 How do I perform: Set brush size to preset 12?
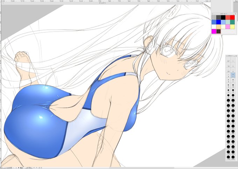228,91
